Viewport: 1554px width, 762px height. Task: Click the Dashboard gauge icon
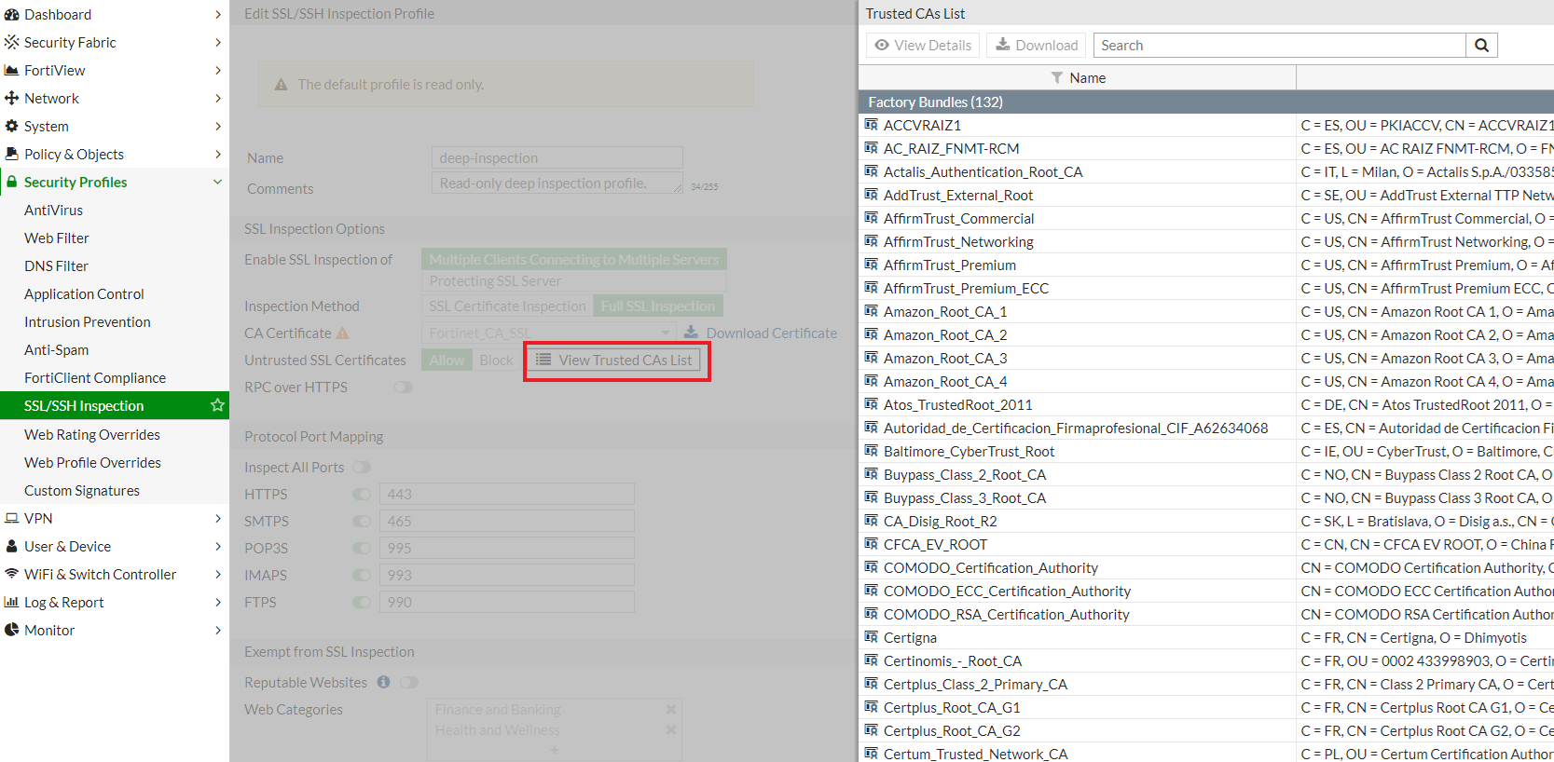[x=12, y=15]
